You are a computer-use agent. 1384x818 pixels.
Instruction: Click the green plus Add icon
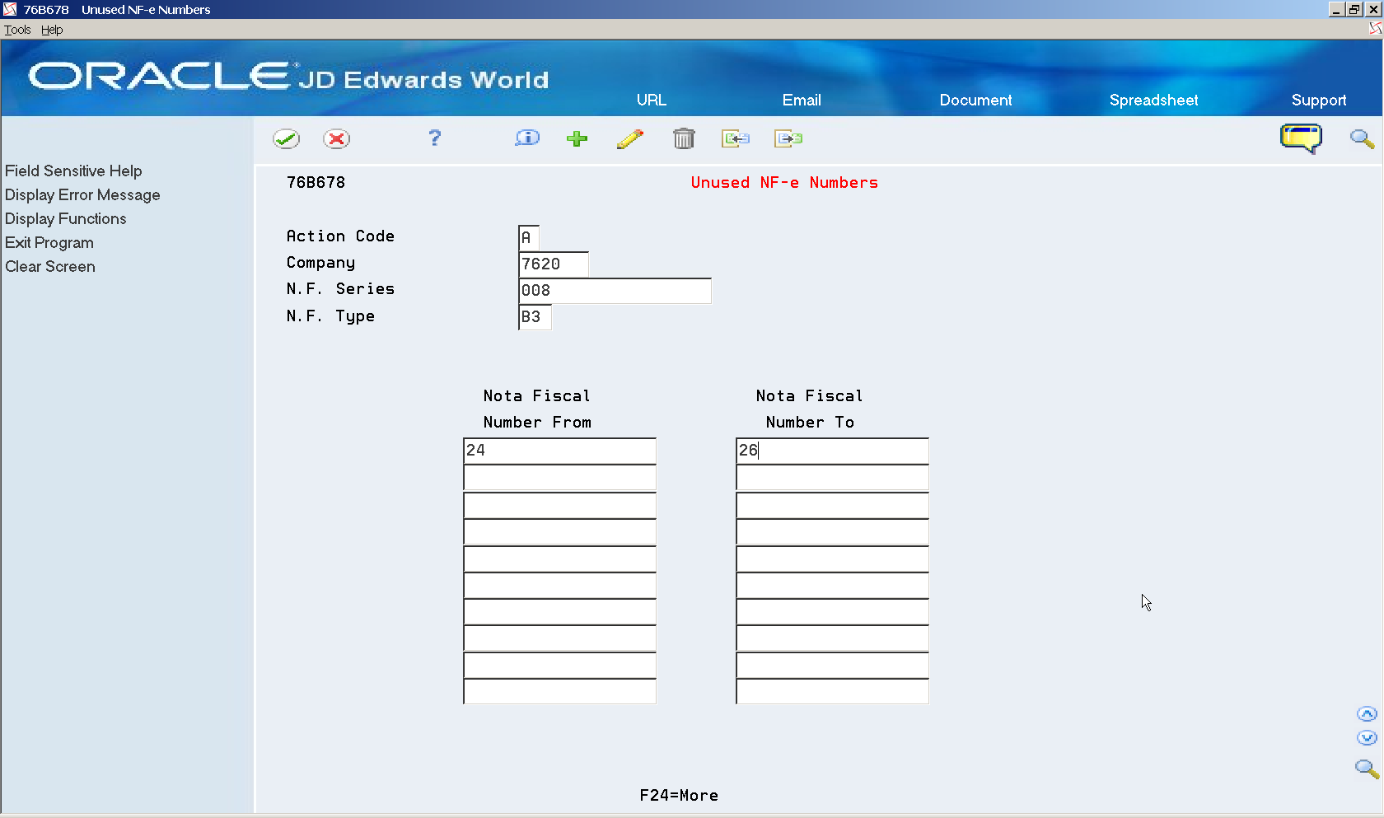(577, 138)
